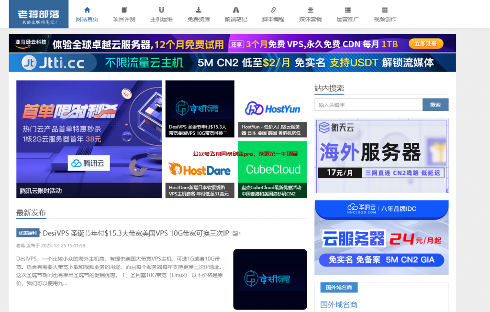This screenshot has width=490, height=312.
Task: Click the icon above 媒体营销
Action: pyautogui.click(x=310, y=10)
